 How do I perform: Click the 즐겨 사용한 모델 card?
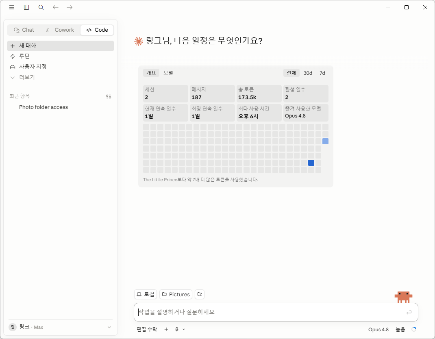pyautogui.click(x=306, y=113)
